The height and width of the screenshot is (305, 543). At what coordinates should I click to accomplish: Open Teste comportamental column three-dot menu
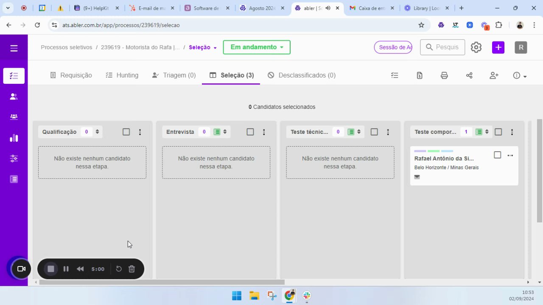(x=512, y=132)
